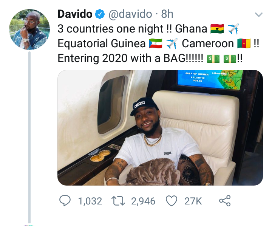View the 27K likes count

pos(193,201)
